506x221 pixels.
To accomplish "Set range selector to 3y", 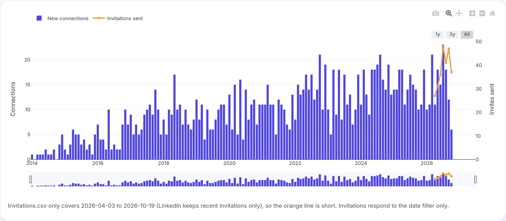I will point(452,34).
